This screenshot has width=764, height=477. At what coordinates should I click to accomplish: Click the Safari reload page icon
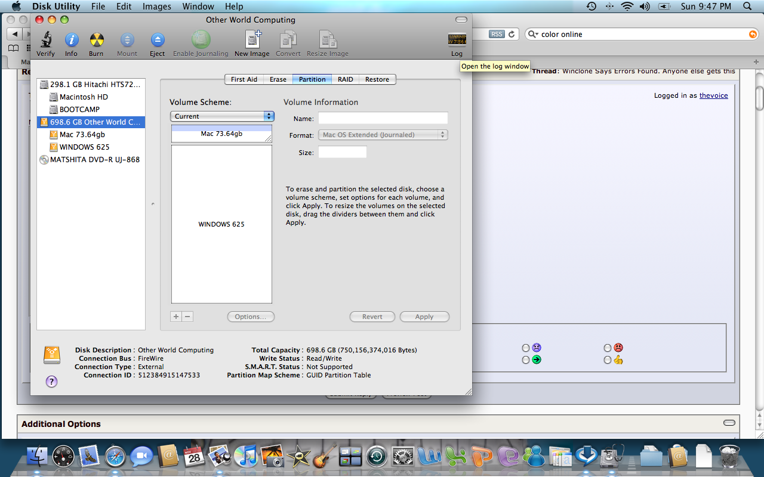512,35
